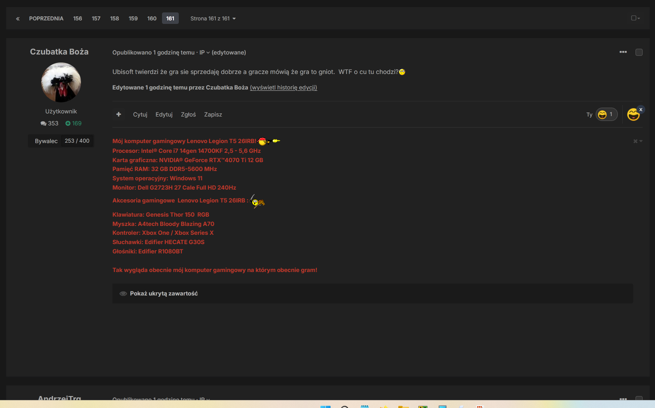The height and width of the screenshot is (408, 655).
Task: Click Edytuj to edit the post
Action: click(x=164, y=114)
